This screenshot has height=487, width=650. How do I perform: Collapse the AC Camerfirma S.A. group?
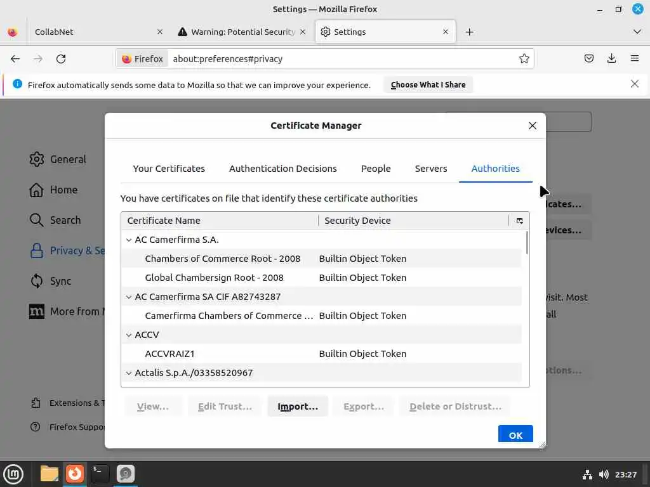coord(129,240)
